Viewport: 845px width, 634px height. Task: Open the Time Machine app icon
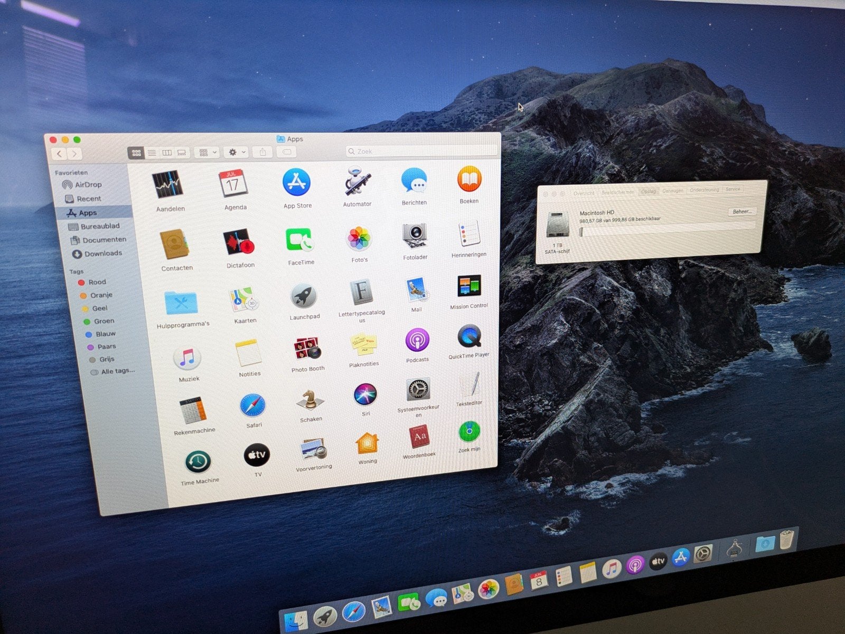click(198, 463)
